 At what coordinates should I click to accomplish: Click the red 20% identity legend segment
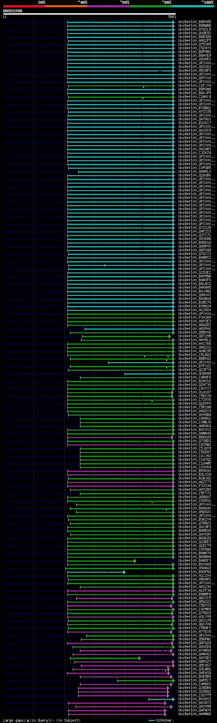coord(24,6)
